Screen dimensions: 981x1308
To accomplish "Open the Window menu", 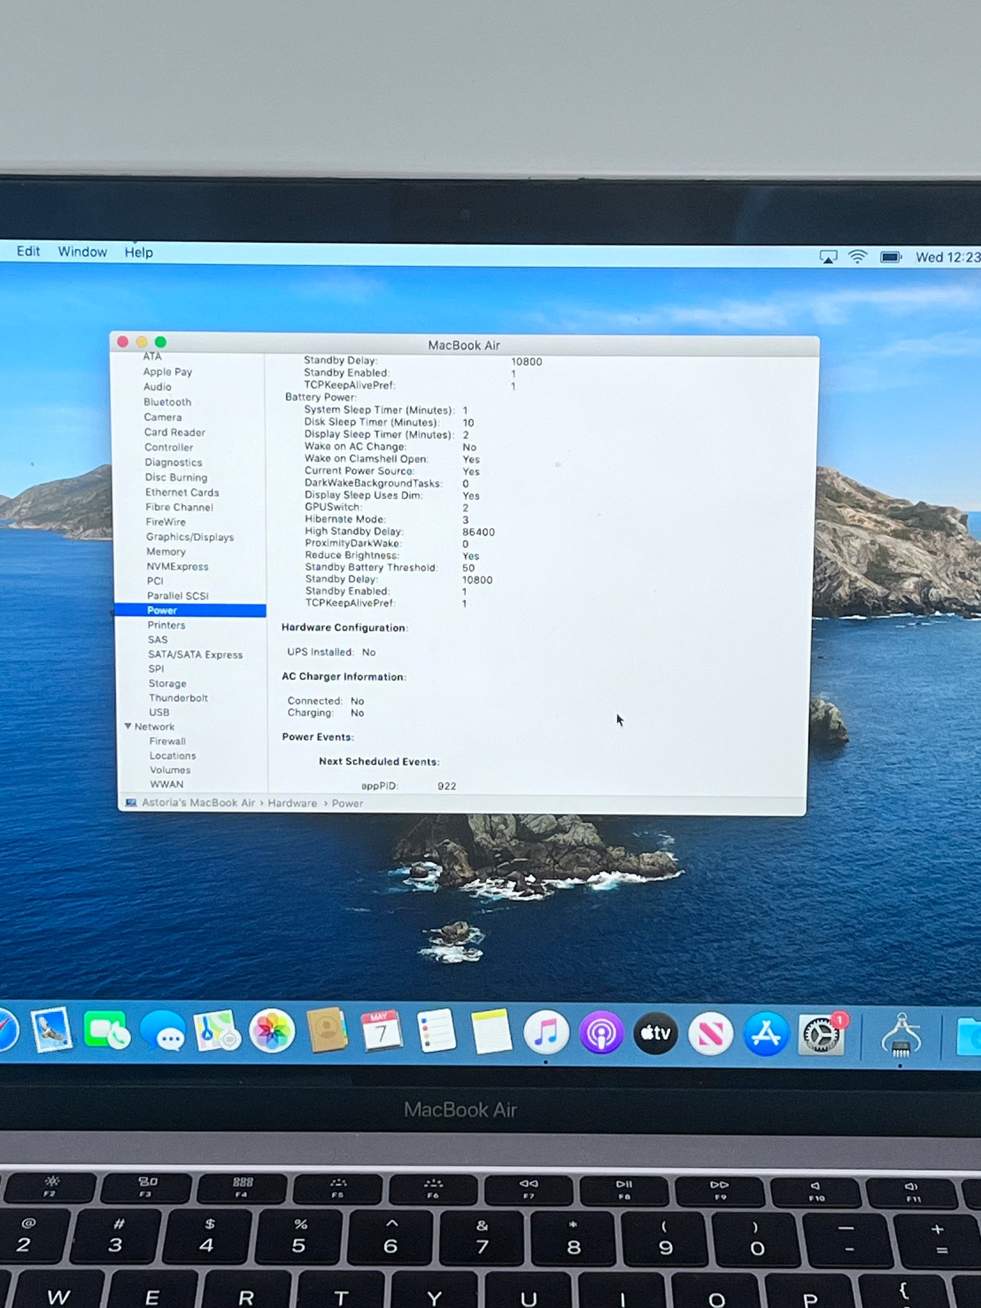I will [x=82, y=252].
